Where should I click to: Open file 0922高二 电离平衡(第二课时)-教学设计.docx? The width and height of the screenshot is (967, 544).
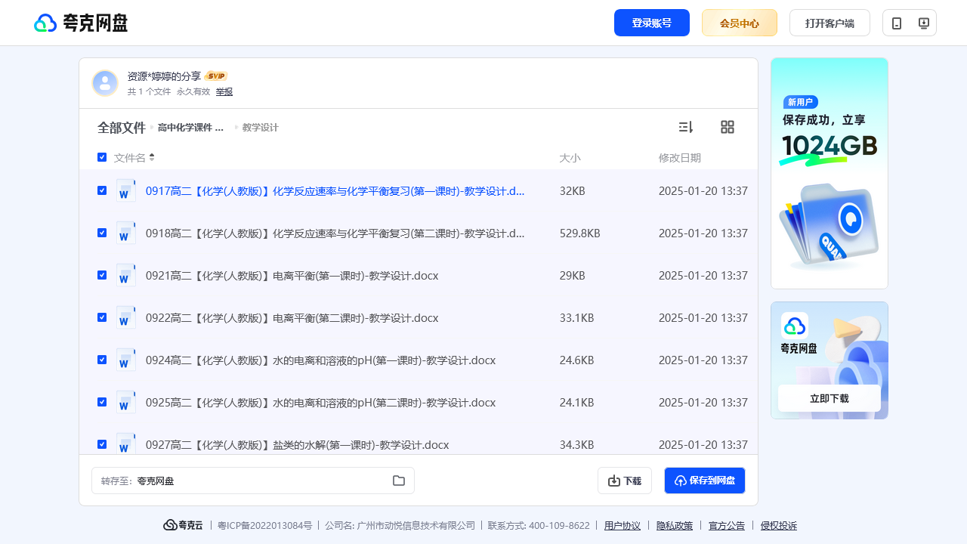pos(292,318)
